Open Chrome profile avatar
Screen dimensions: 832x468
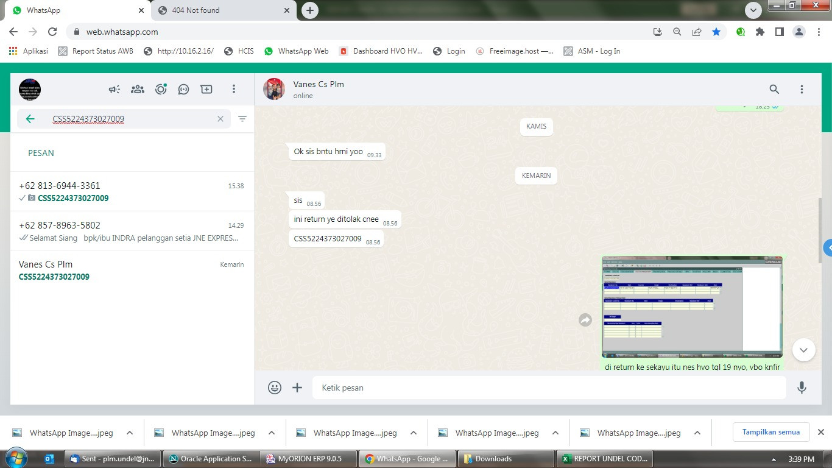click(x=799, y=32)
